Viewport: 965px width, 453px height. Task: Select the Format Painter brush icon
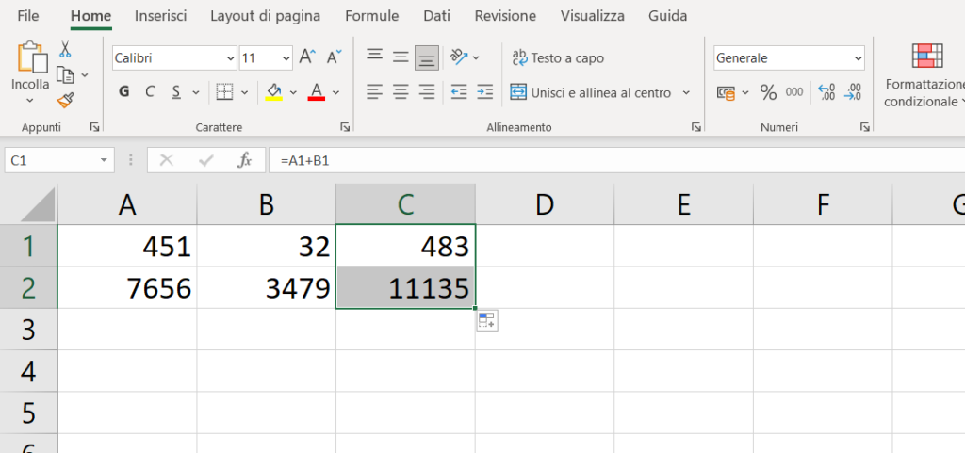(x=65, y=100)
